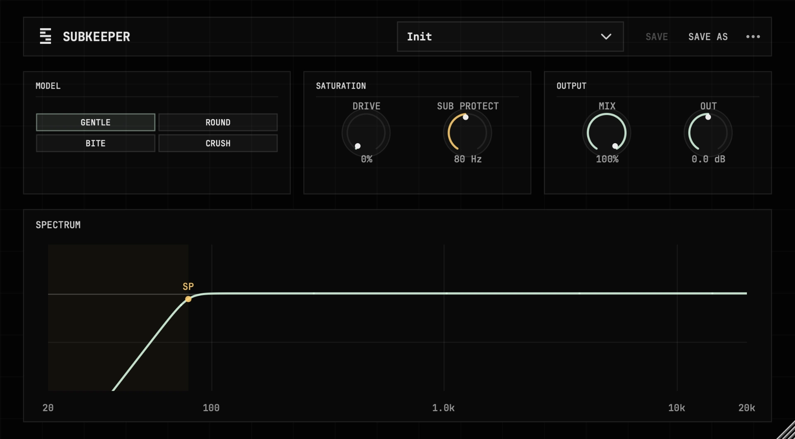Click the SUBKEEPER title text
The width and height of the screenshot is (795, 439).
point(96,37)
